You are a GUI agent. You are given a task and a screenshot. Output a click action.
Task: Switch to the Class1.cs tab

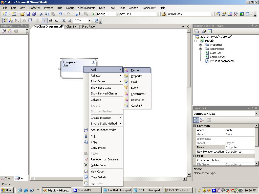point(72,27)
